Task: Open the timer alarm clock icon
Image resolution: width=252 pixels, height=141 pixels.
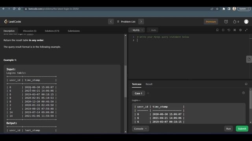Action: pyautogui.click(x=226, y=22)
